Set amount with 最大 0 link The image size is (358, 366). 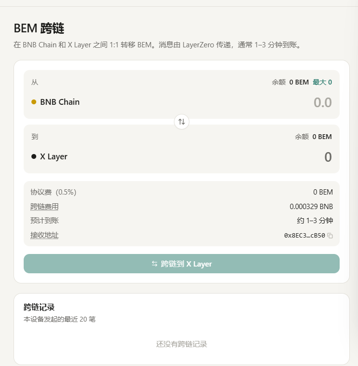click(322, 82)
